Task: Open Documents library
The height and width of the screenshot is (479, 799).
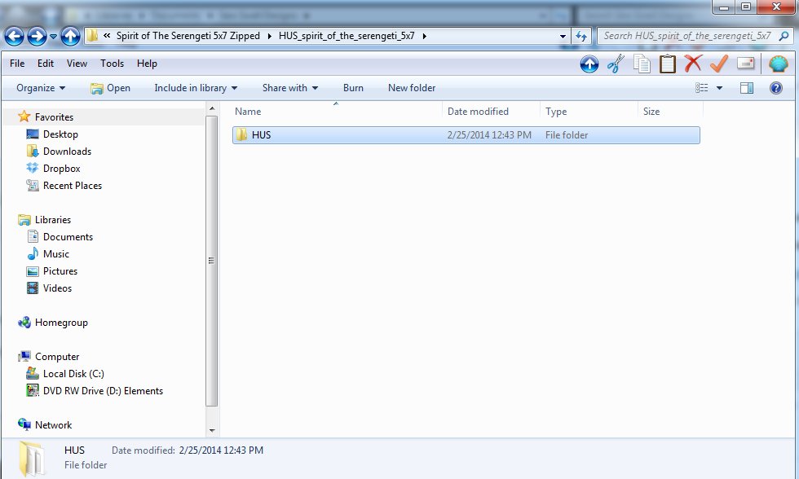Action: [68, 237]
